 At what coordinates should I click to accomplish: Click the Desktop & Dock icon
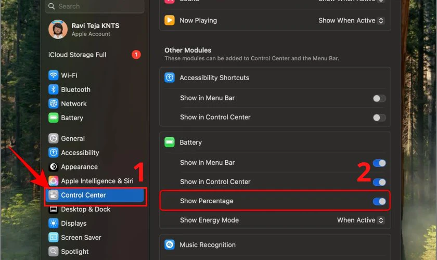[x=53, y=209]
